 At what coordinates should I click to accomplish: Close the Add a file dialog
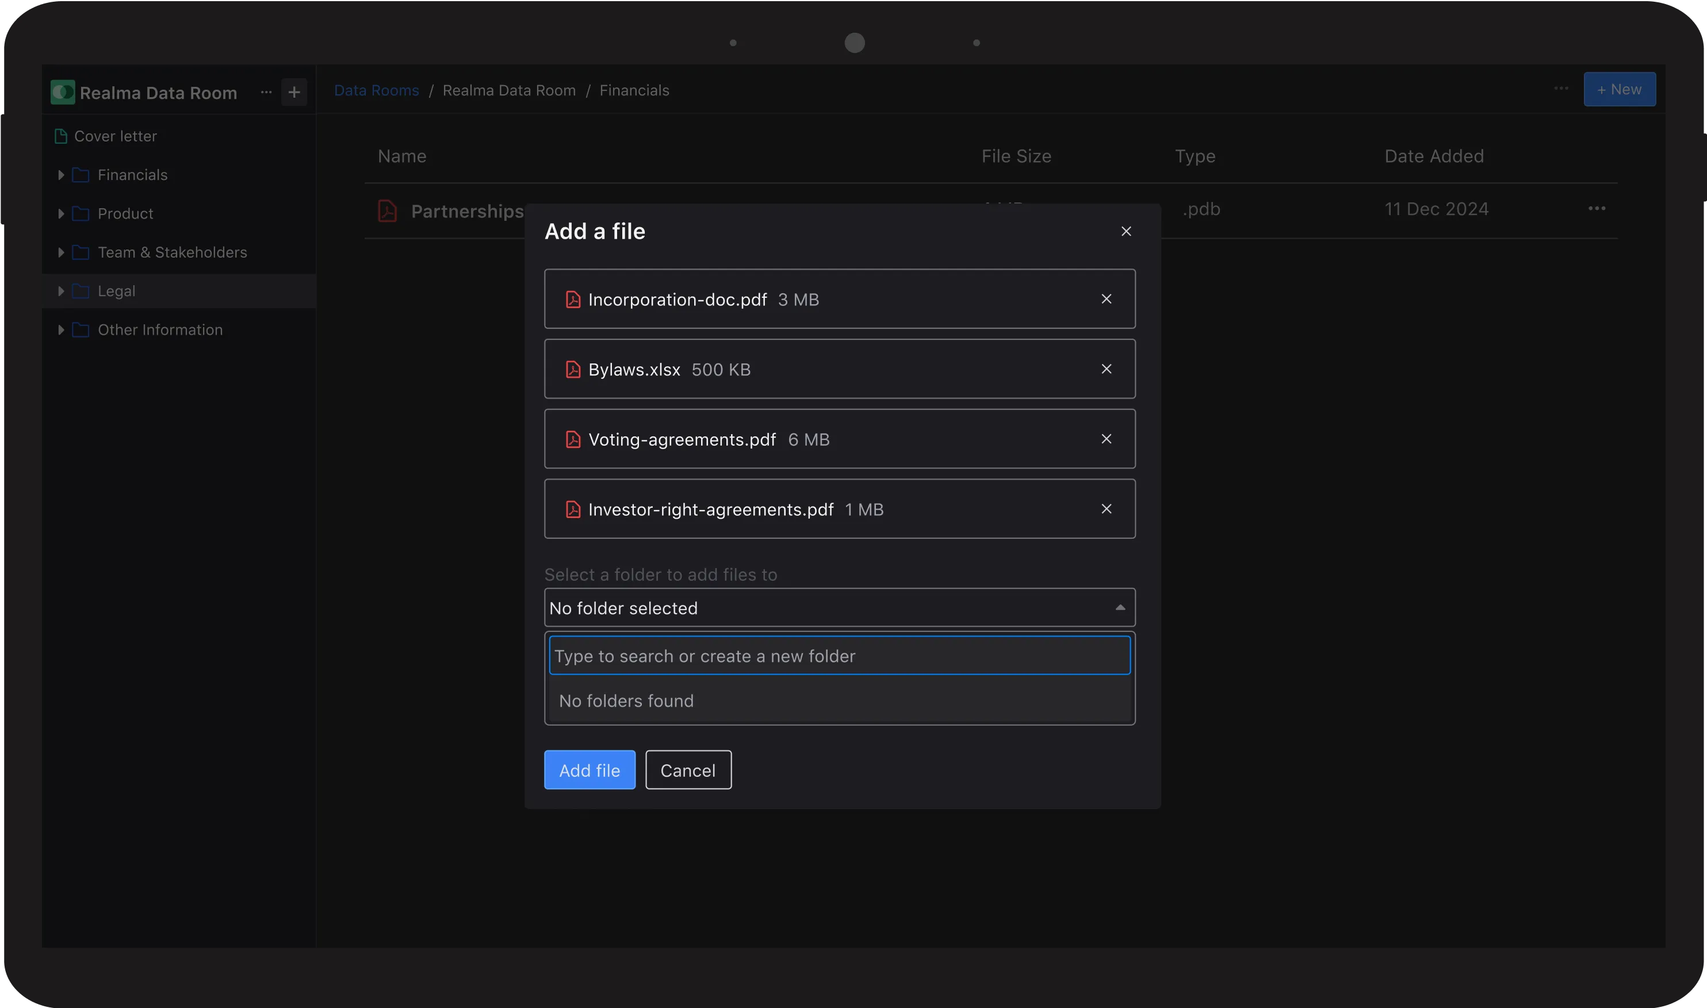click(1126, 232)
